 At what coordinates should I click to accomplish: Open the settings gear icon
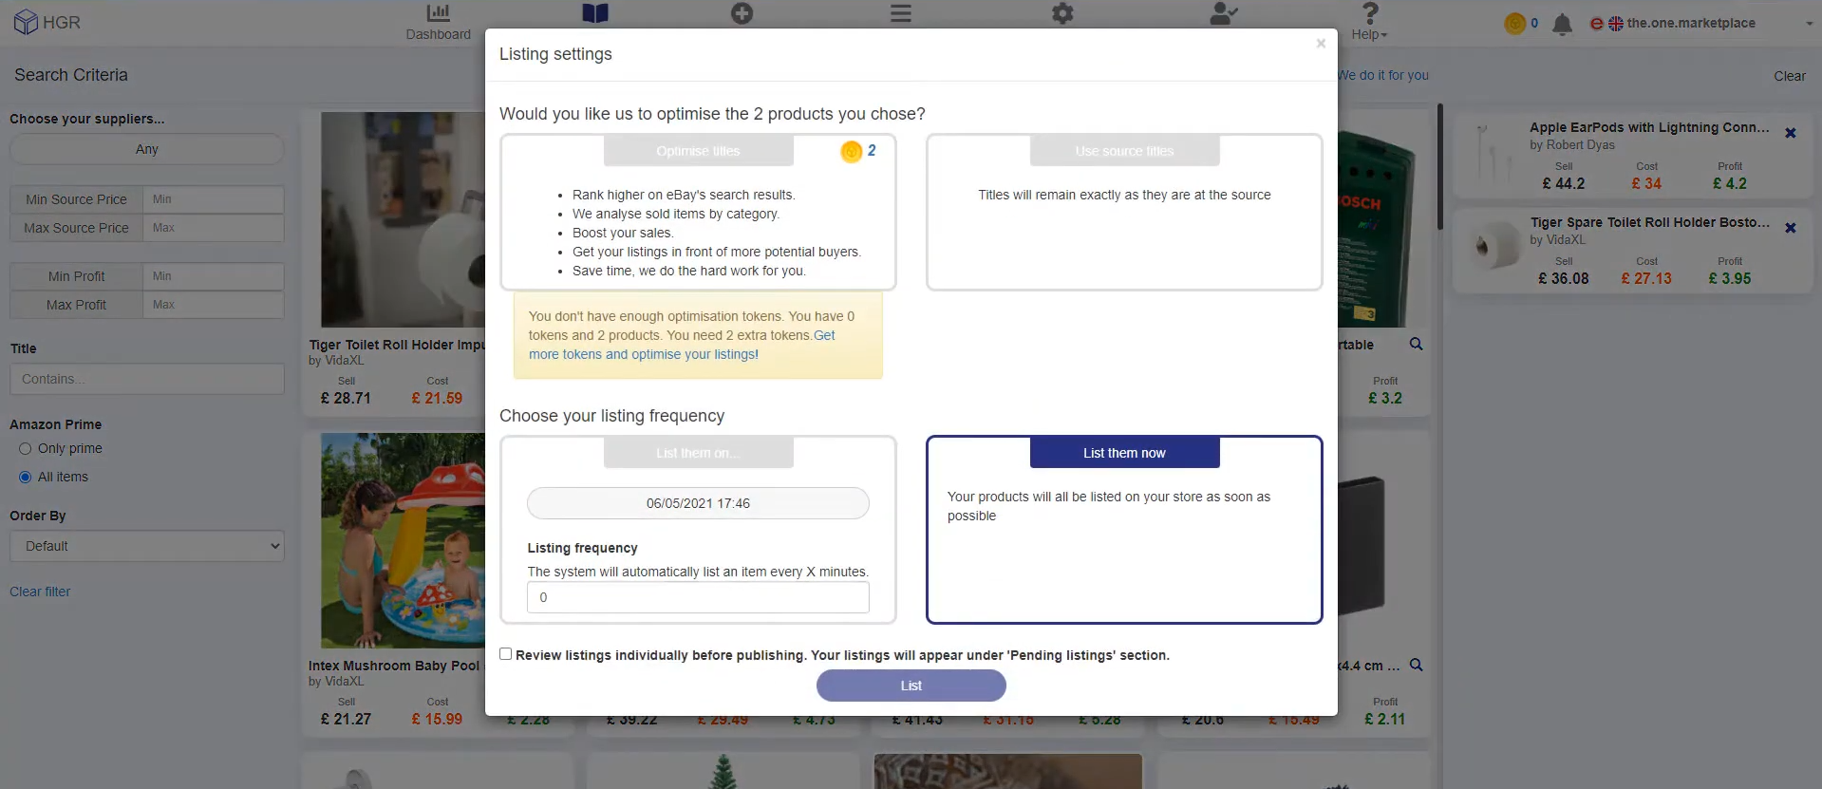click(1062, 13)
